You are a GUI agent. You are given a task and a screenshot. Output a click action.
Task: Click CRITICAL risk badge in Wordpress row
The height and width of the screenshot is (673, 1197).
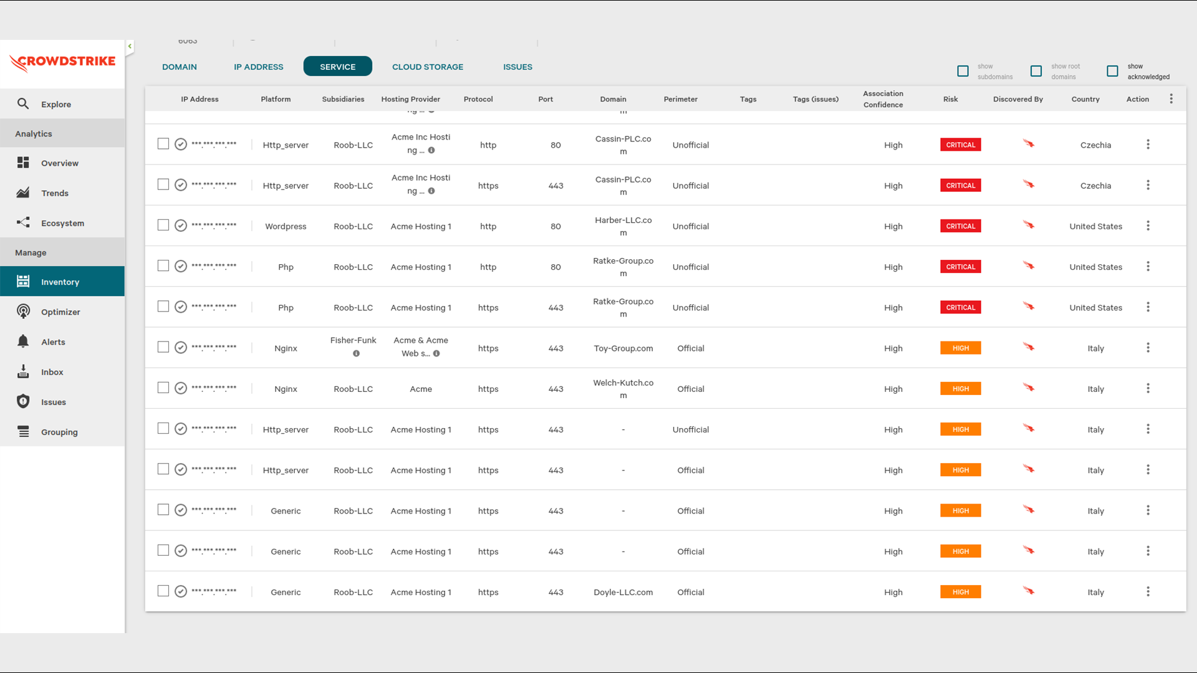pyautogui.click(x=961, y=226)
